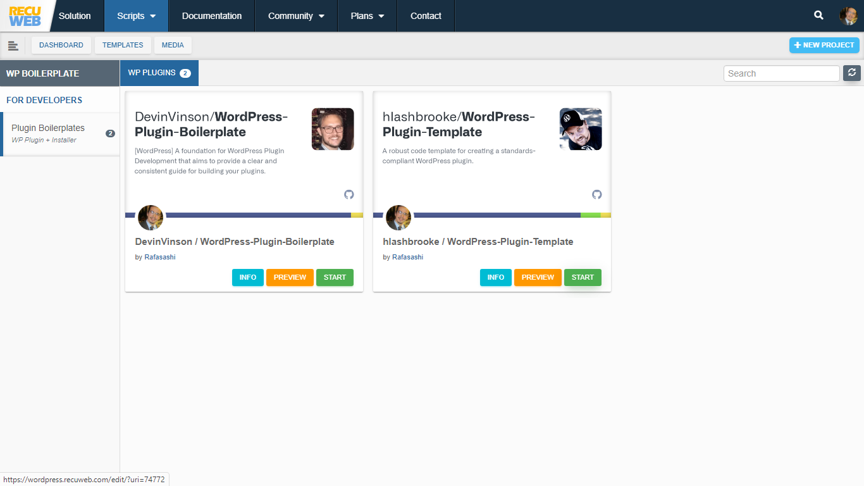Click Preview on WordPress-Plugin-Boilerplate card
The width and height of the screenshot is (864, 486).
pos(290,277)
